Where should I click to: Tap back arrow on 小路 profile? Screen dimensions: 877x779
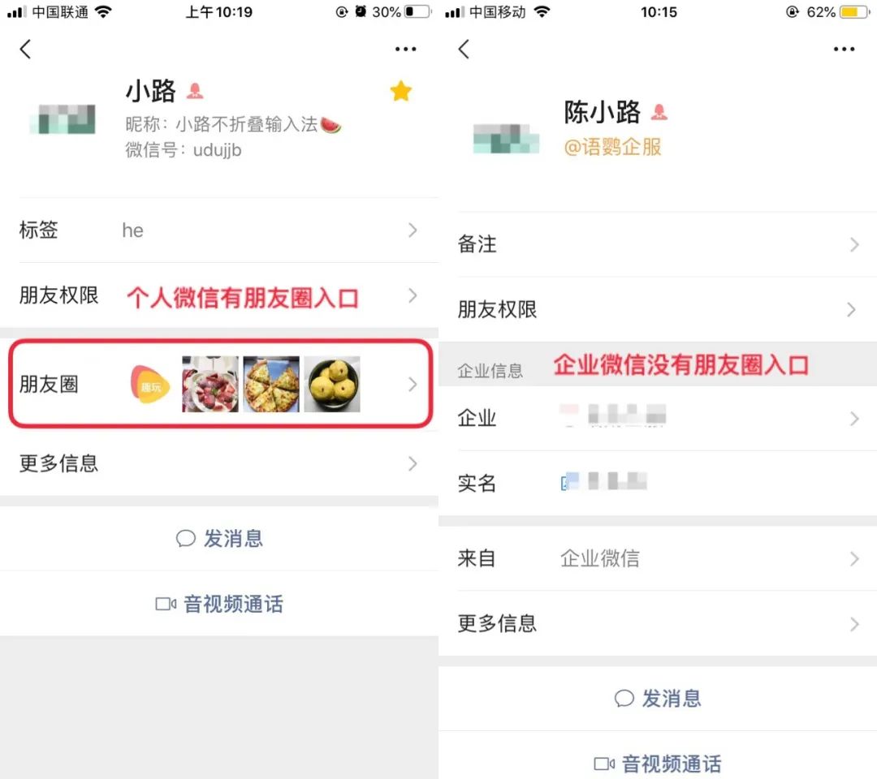(x=25, y=49)
